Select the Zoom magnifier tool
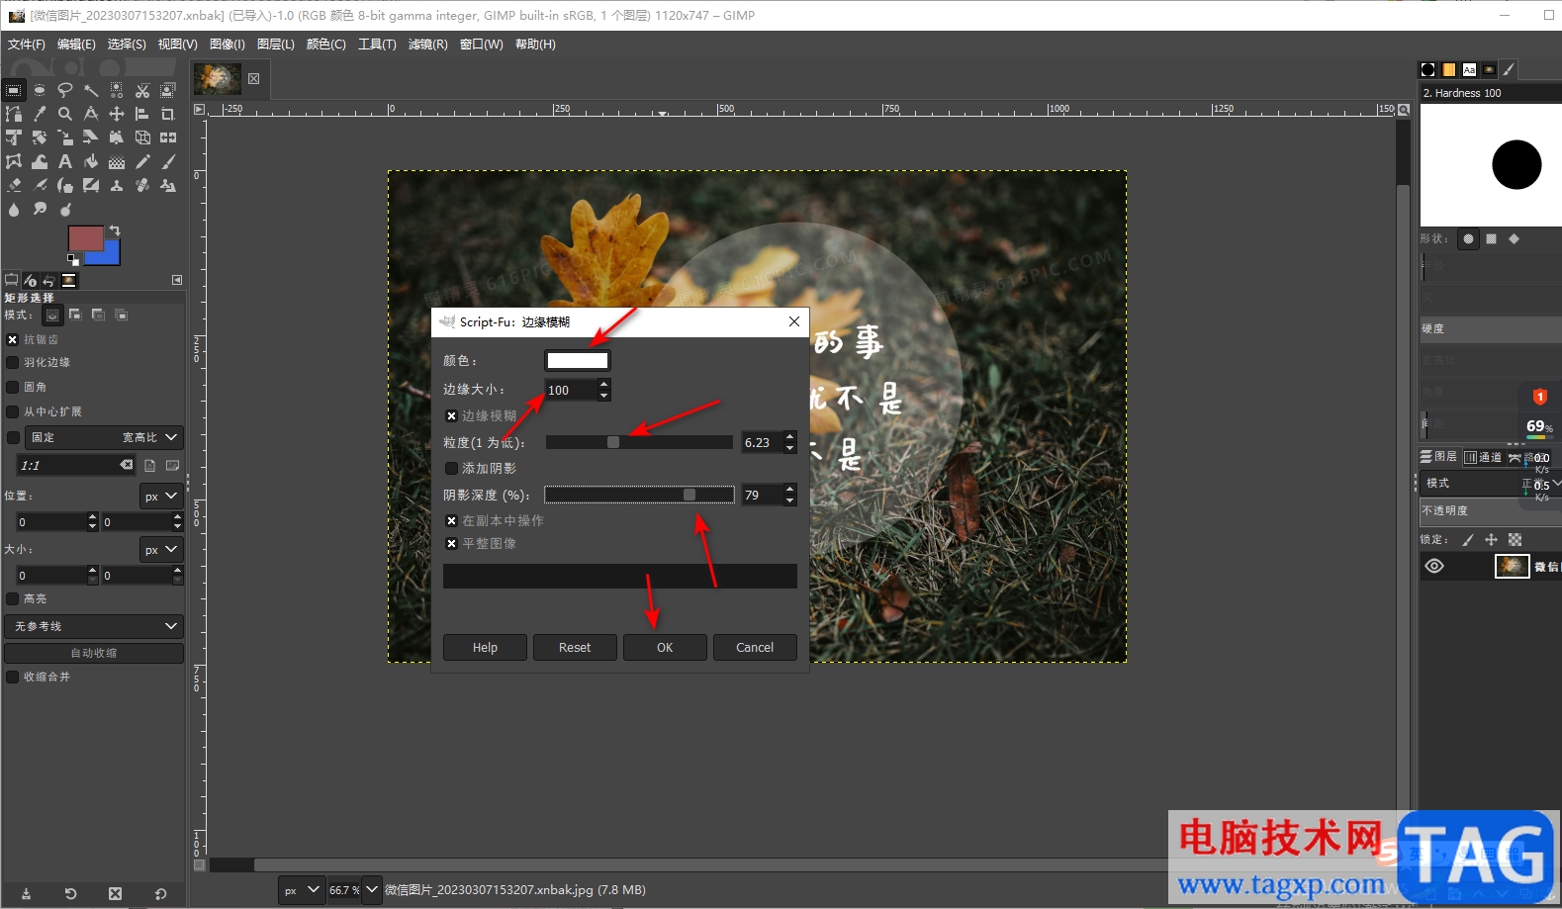Image resolution: width=1562 pixels, height=909 pixels. pyautogui.click(x=65, y=114)
